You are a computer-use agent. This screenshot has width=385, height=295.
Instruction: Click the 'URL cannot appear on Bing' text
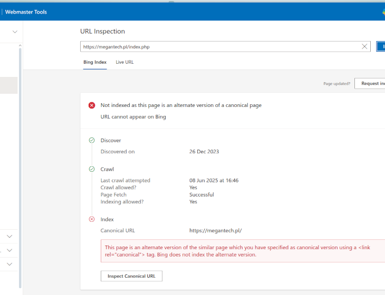(x=133, y=117)
